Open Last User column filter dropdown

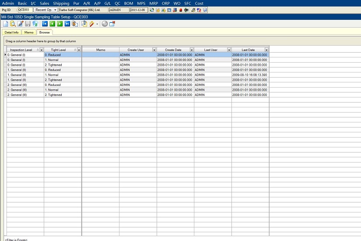coord(229,50)
